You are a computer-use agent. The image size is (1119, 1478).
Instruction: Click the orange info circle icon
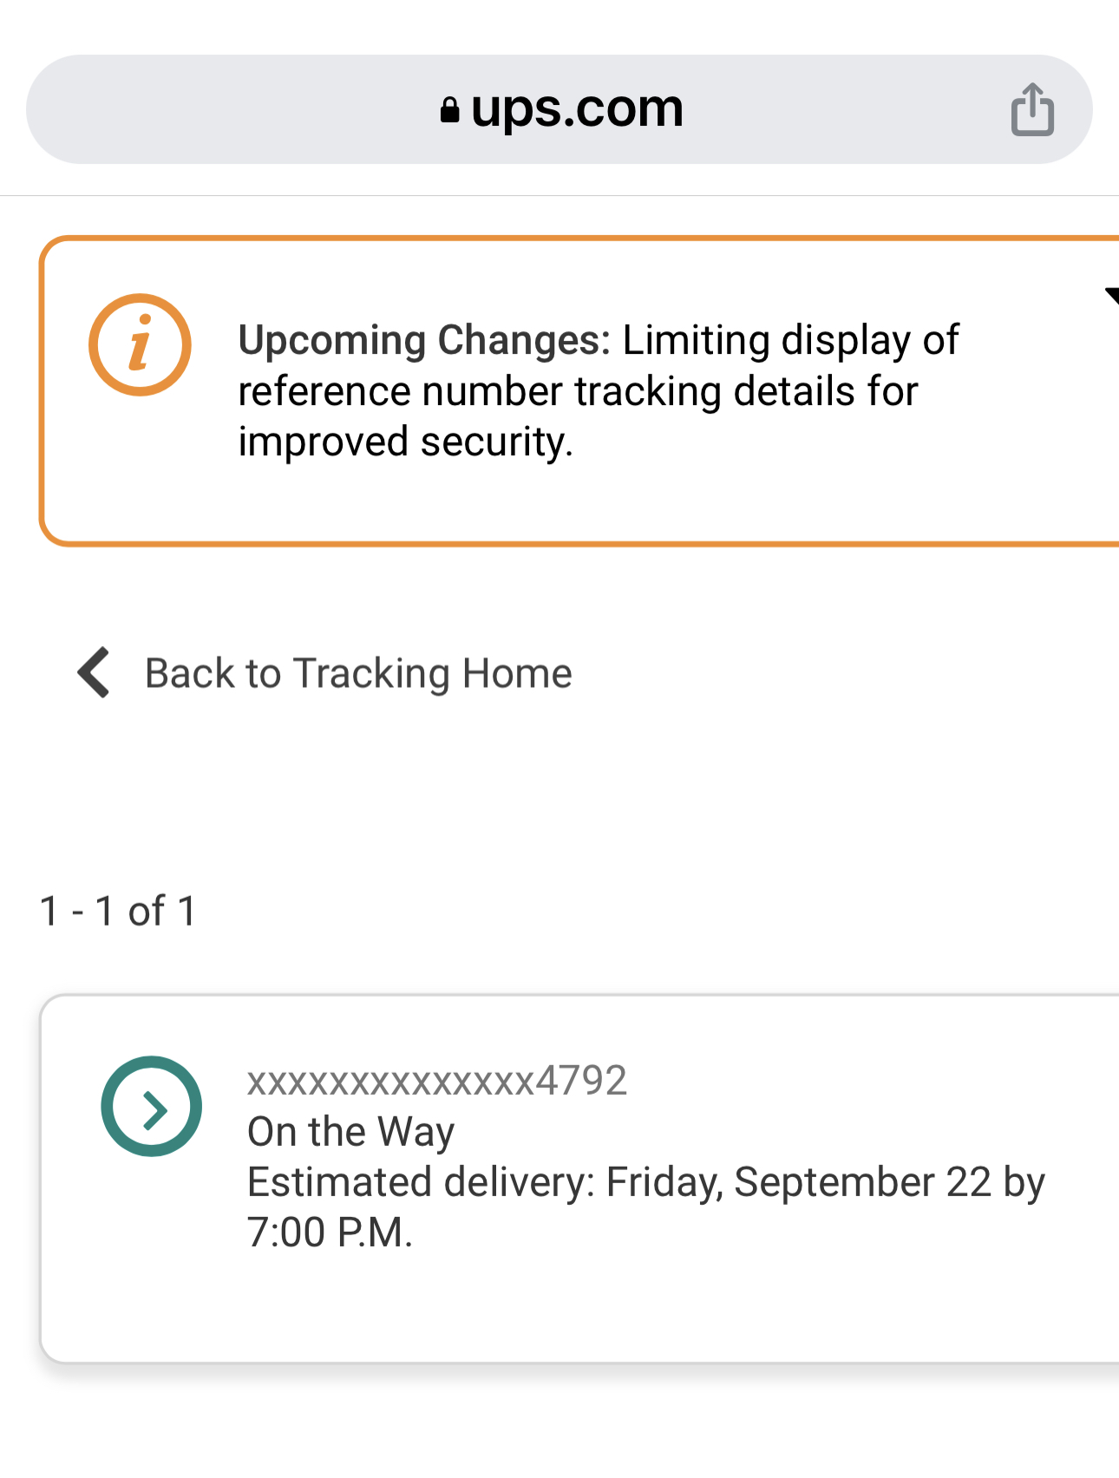click(140, 344)
